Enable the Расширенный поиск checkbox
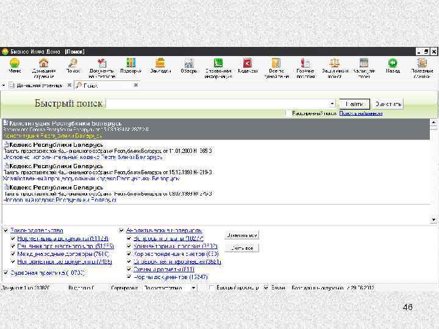Screen dimensions: 439x329 coord(288,113)
